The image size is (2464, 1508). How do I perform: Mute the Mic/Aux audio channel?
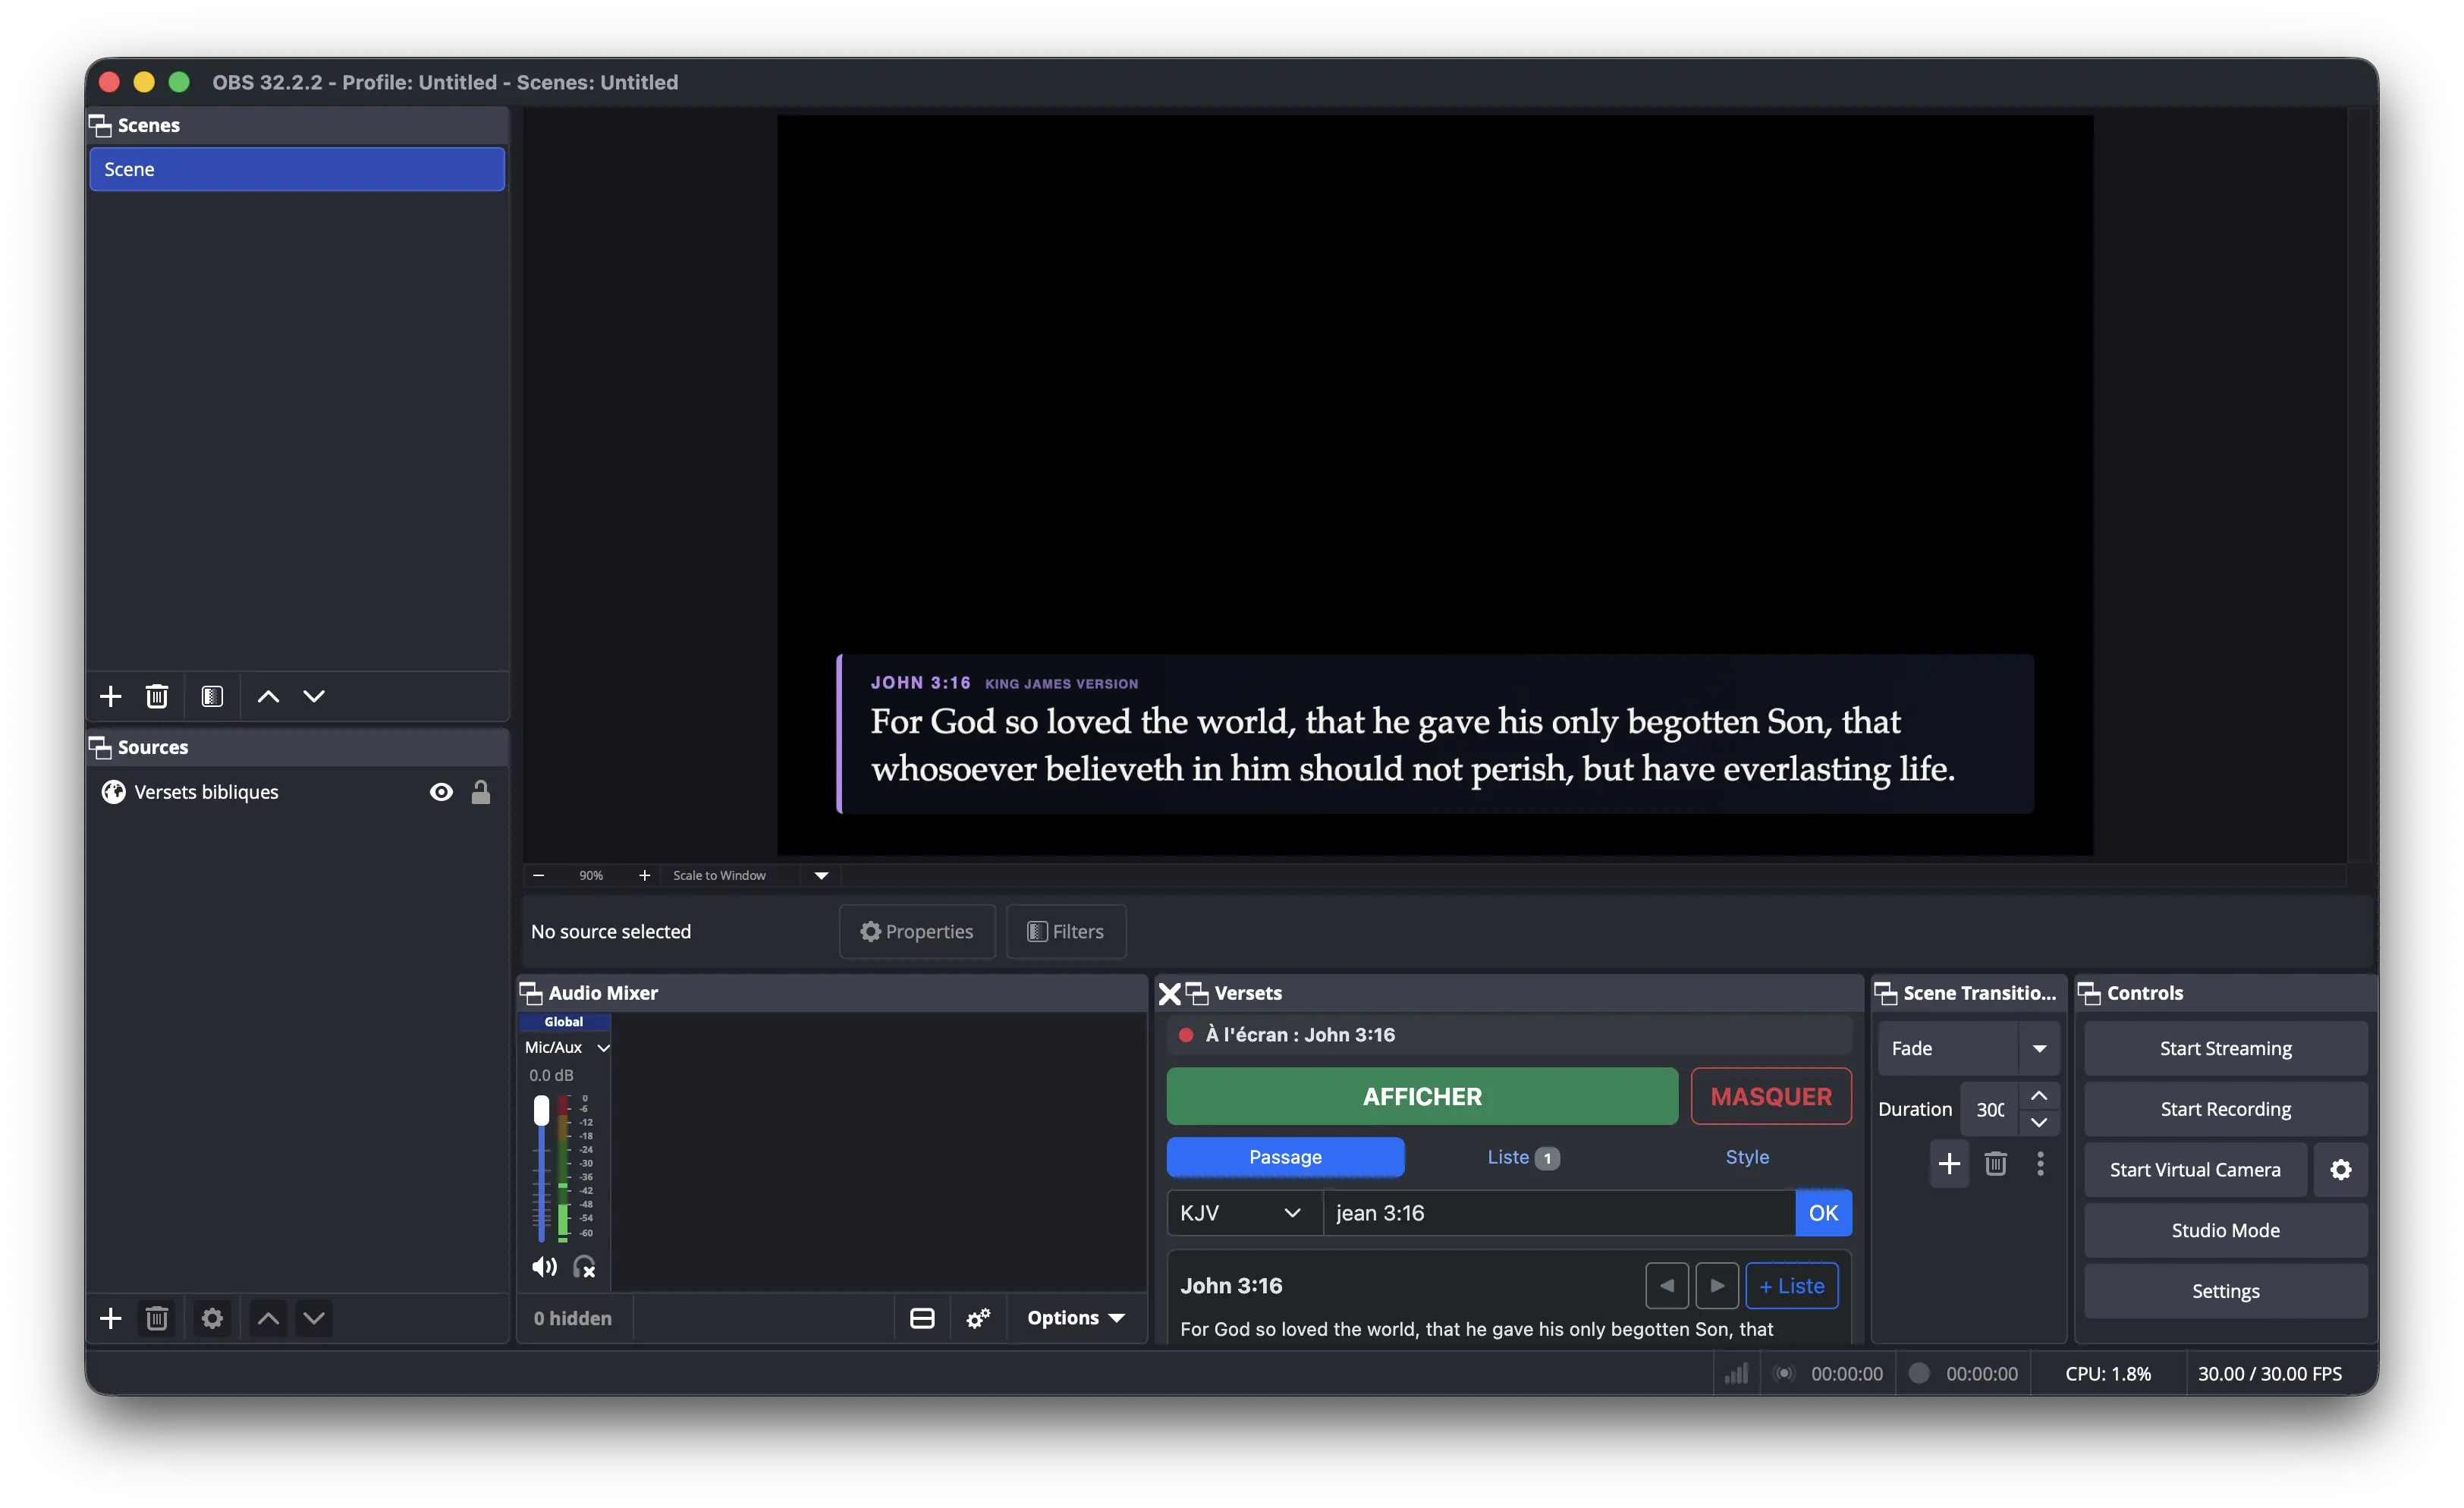click(x=544, y=1267)
